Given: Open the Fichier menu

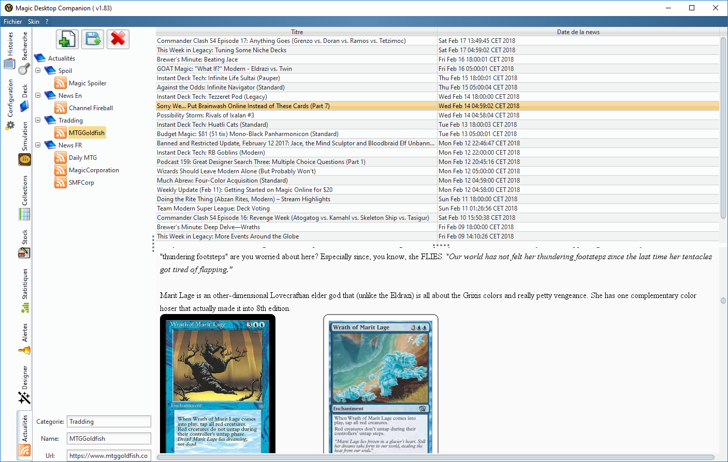Looking at the screenshot, I should coord(13,22).
